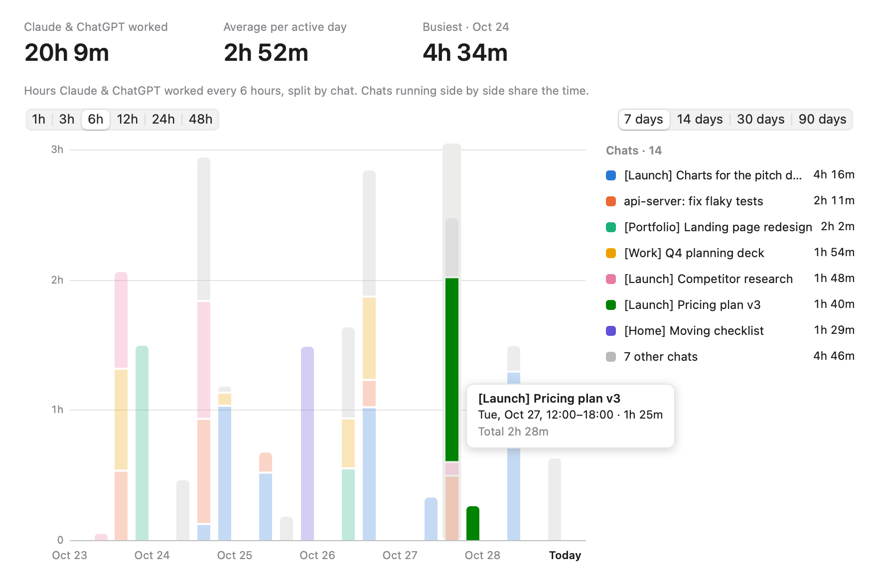
Task: Select the 3h interval option
Action: click(x=67, y=120)
